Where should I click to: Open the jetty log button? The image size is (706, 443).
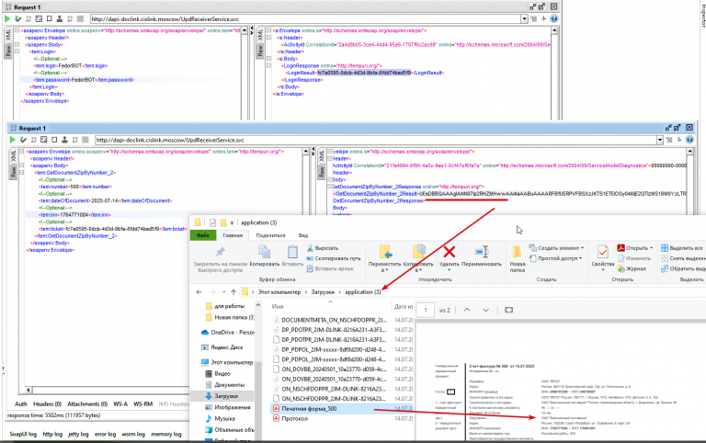78,434
